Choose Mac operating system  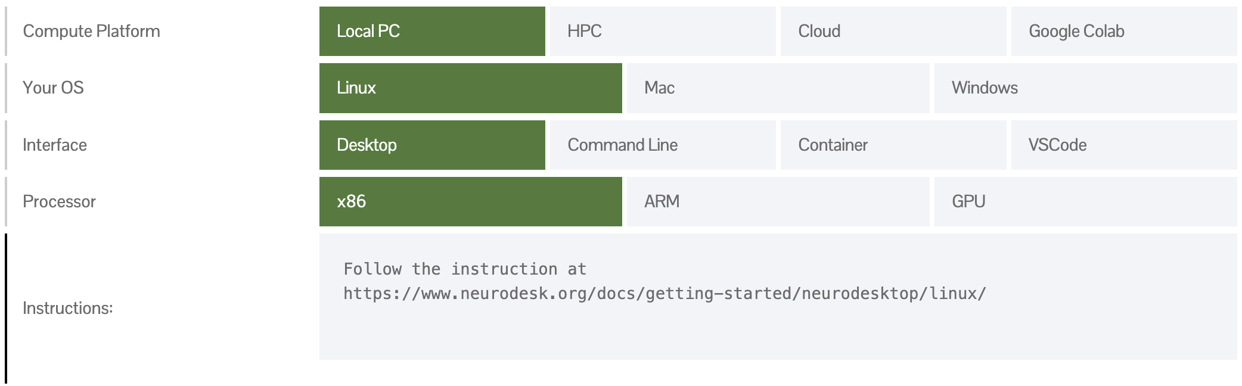[778, 88]
